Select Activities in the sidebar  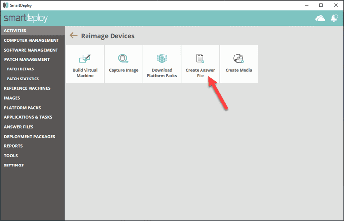coord(33,30)
